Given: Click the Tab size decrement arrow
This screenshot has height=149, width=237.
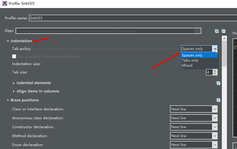Looking at the screenshot, I should pos(215,74).
